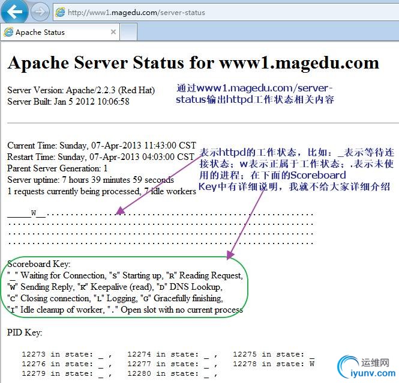Click the line "Server Built: Jan 5 2012 10:06:58"
Screen dimensions: 399x383
pos(68,102)
